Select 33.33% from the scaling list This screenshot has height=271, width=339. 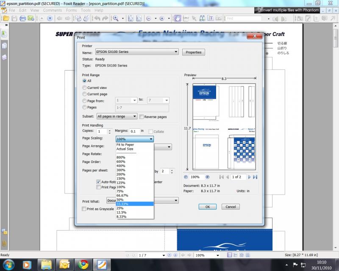[x=122, y=204]
